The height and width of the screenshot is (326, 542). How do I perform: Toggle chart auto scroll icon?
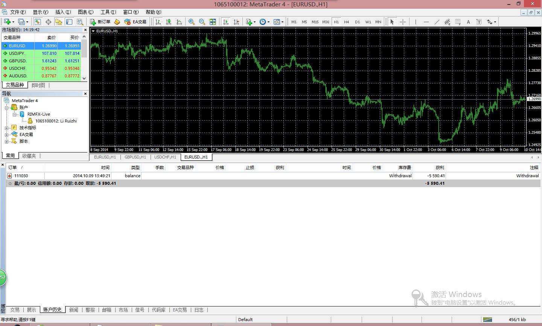coord(226,22)
